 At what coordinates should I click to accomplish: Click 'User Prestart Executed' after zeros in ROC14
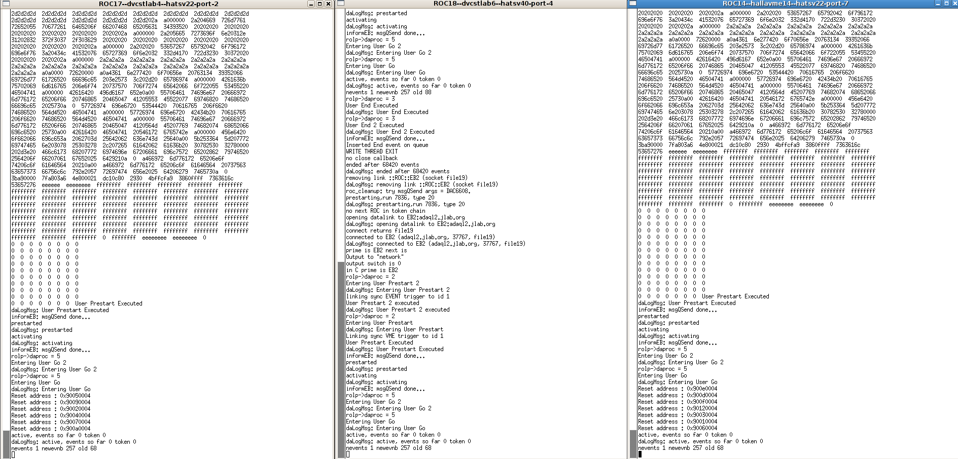click(x=735, y=296)
